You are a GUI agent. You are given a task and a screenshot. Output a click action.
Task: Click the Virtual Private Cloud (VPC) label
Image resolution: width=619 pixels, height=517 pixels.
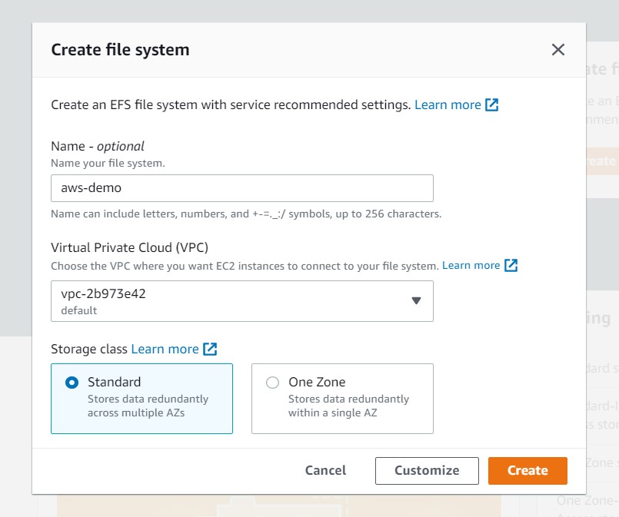click(x=129, y=247)
